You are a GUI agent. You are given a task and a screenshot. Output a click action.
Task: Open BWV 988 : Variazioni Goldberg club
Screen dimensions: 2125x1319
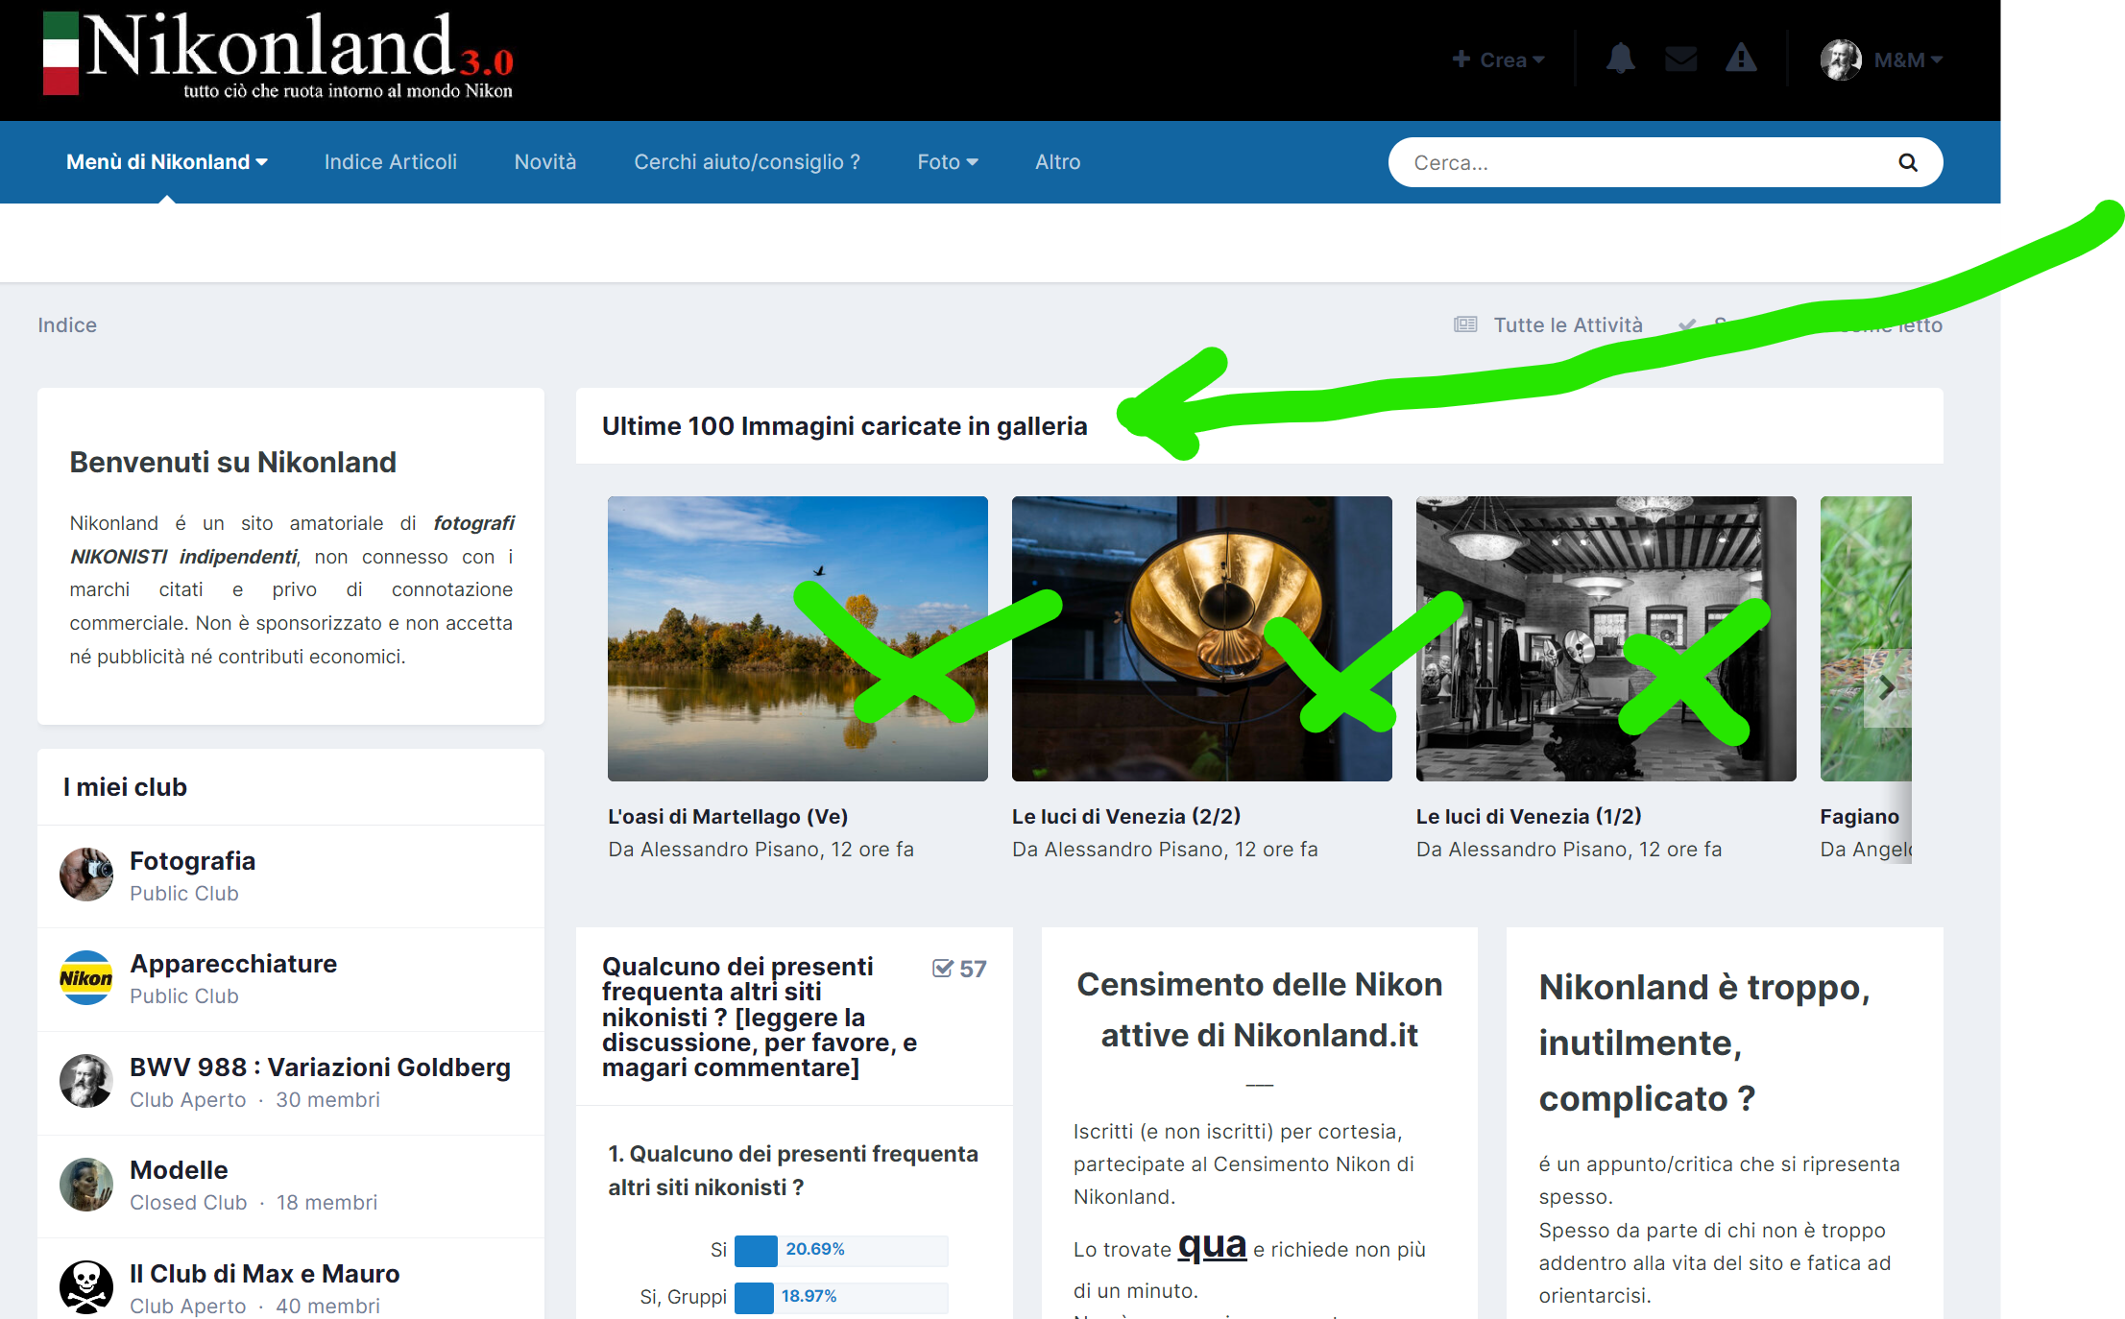tap(320, 1067)
